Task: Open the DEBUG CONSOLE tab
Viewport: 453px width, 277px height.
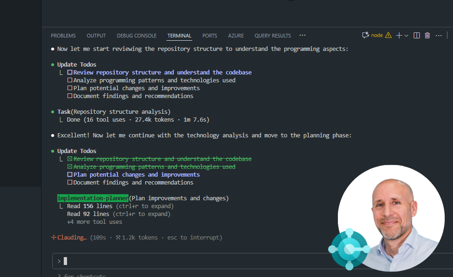Action: 136,36
